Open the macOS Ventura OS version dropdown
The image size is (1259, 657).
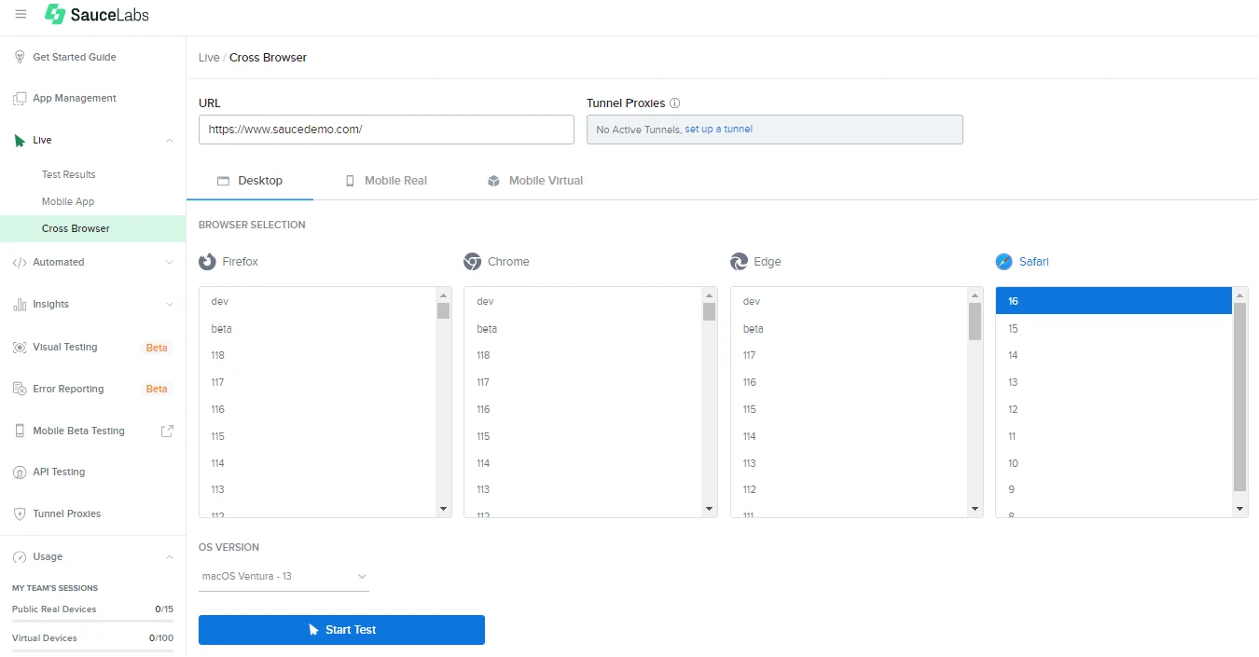click(283, 576)
